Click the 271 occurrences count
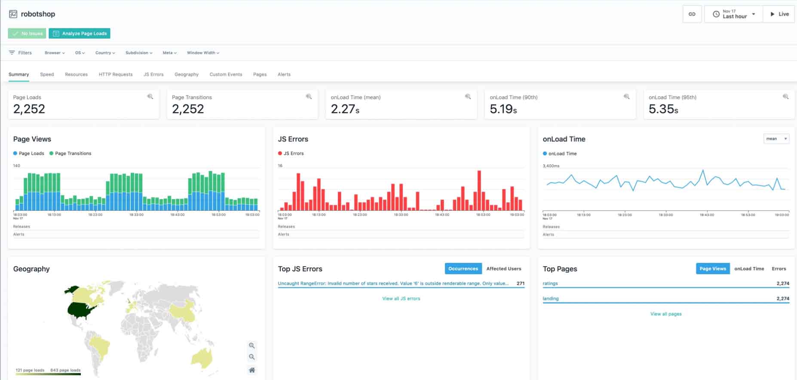The width and height of the screenshot is (797, 380). click(520, 283)
